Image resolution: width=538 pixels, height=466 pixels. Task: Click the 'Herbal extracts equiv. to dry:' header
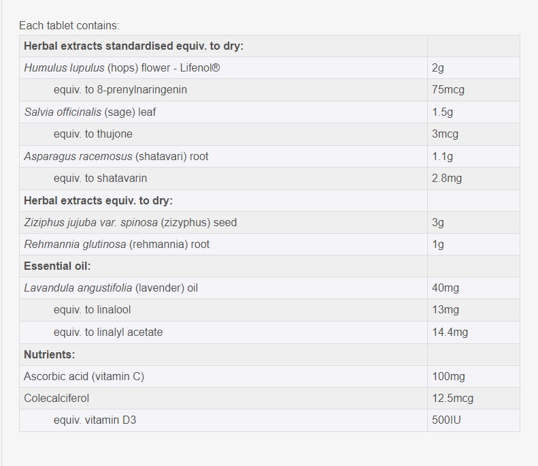click(x=98, y=200)
